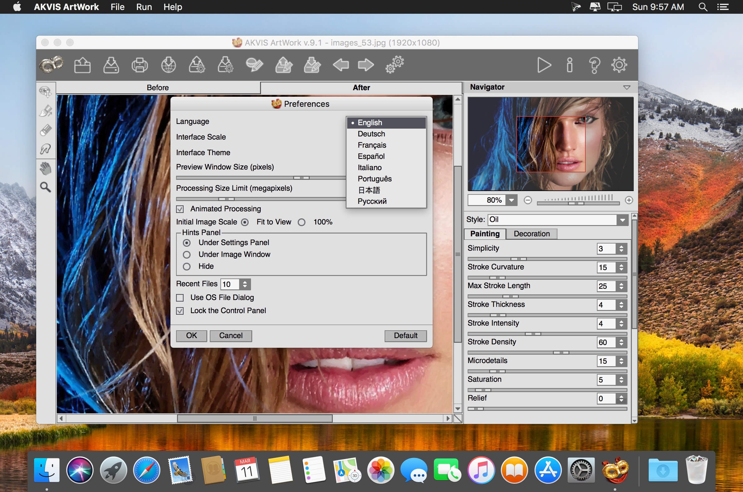The height and width of the screenshot is (492, 743).
Task: Open the 80% zoom level dropdown
Action: [x=511, y=200]
